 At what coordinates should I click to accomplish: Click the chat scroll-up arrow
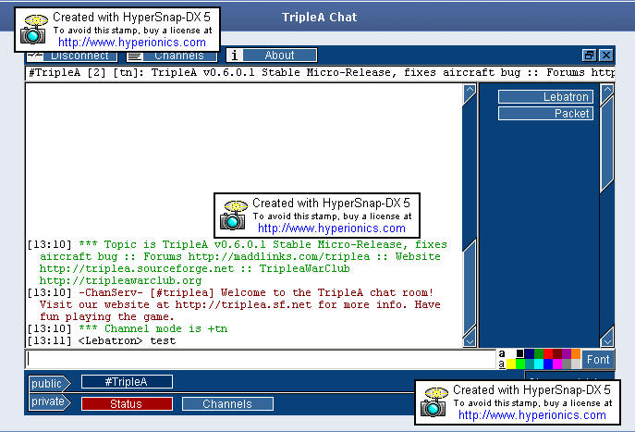point(470,93)
